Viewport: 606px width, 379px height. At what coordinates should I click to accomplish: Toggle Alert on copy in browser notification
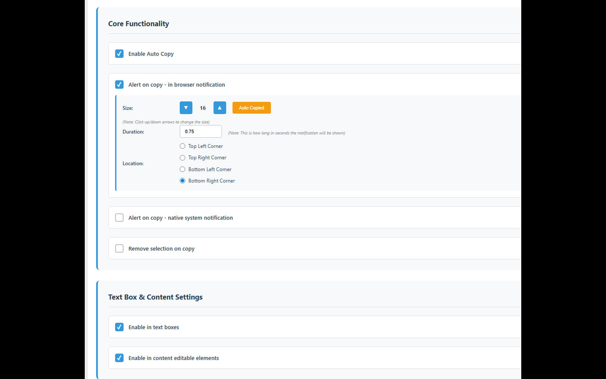coord(119,84)
